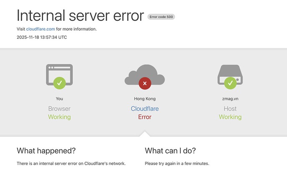Viewport: 287px width, 179px height.
Task: Click the Error code 500 badge
Action: [161, 17]
